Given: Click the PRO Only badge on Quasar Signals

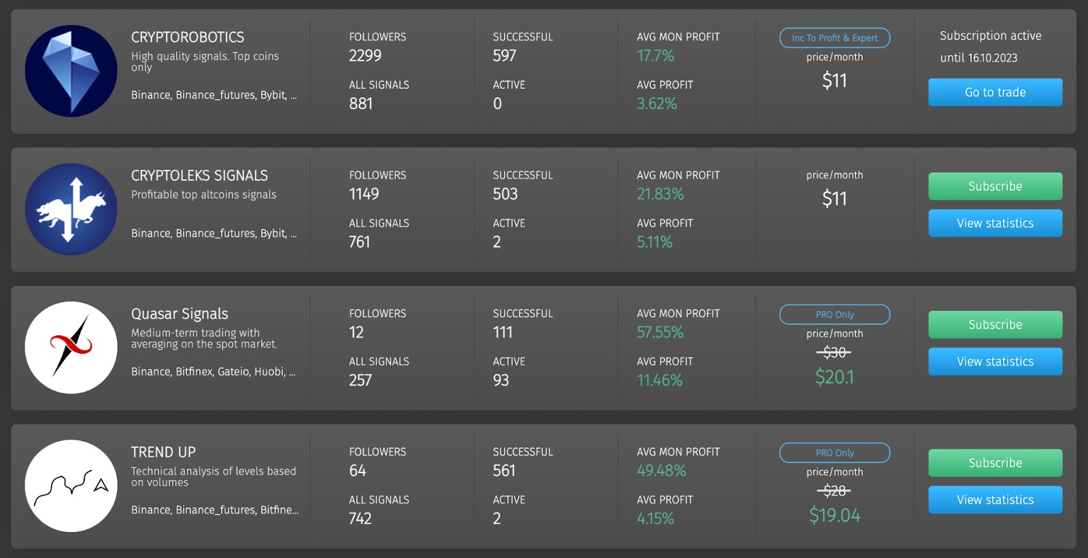Looking at the screenshot, I should (x=834, y=314).
